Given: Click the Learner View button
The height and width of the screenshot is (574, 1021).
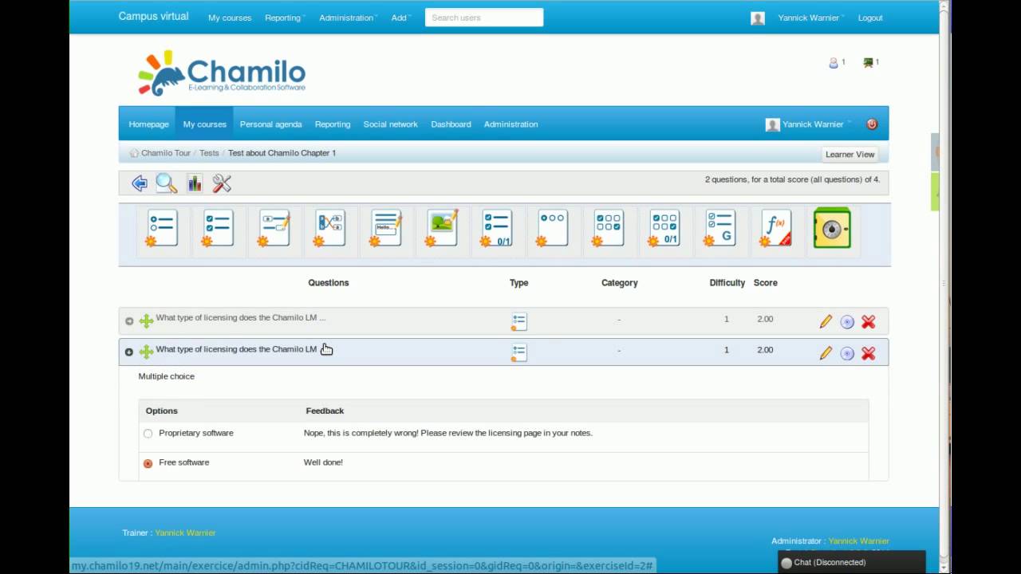Looking at the screenshot, I should click(x=850, y=154).
